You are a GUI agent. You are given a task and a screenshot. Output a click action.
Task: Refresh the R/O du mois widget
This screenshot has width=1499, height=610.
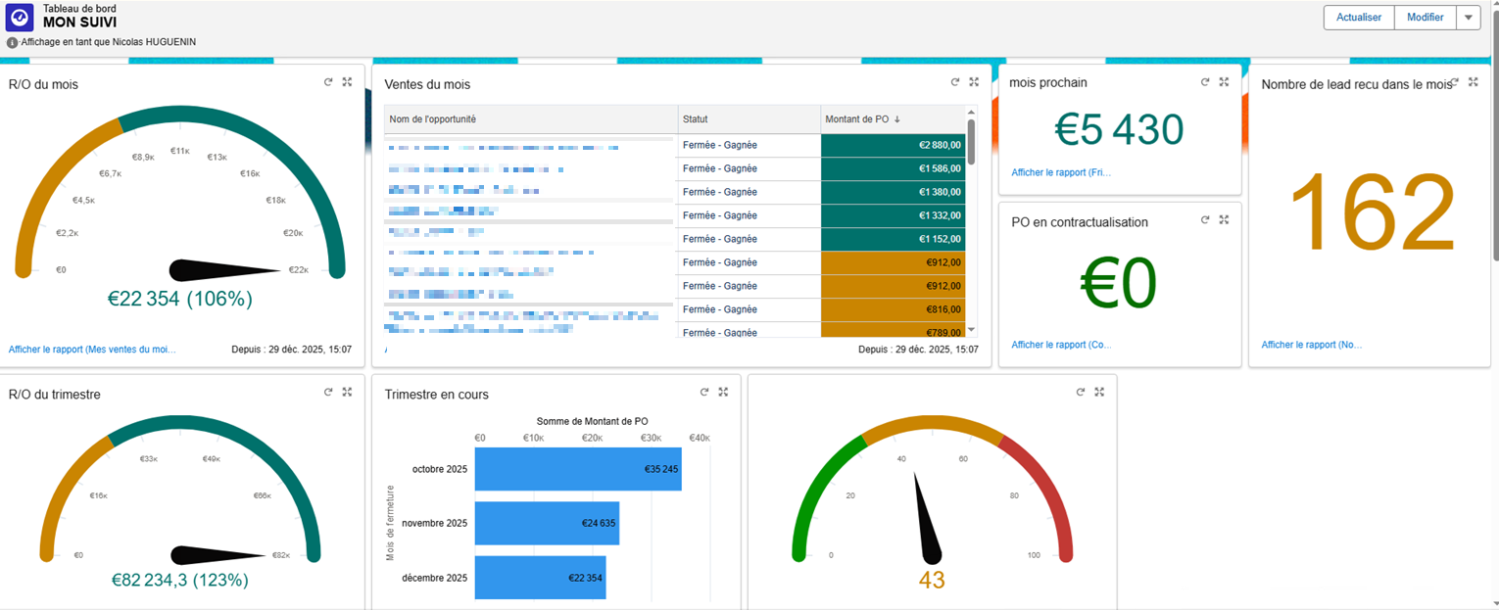pyautogui.click(x=329, y=82)
